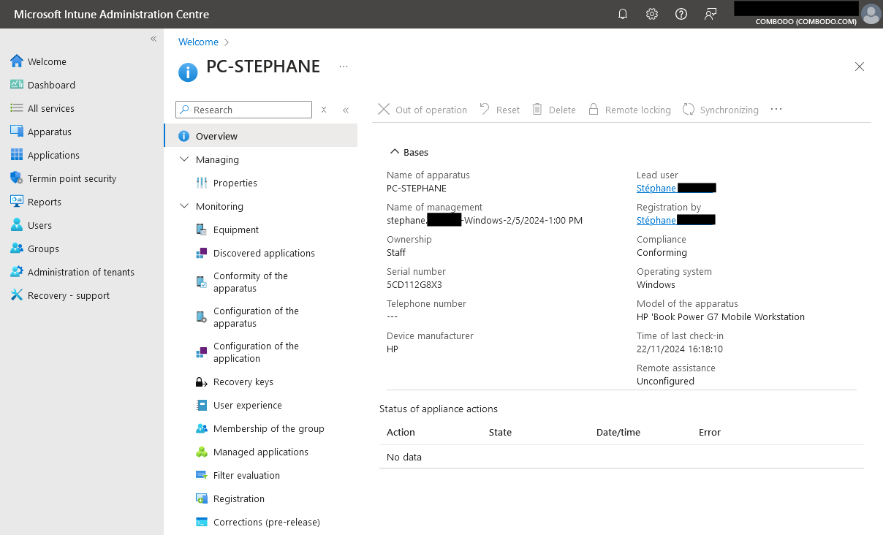Click the Remote locking padlock button

pos(594,110)
